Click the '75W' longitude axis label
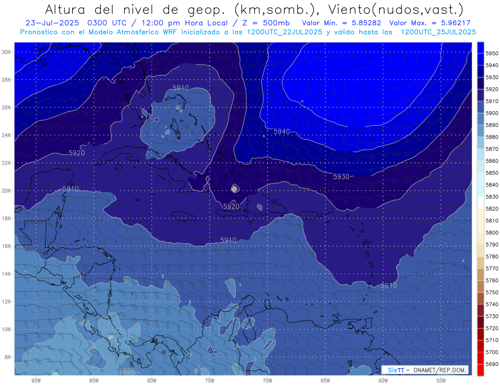 (x=210, y=381)
